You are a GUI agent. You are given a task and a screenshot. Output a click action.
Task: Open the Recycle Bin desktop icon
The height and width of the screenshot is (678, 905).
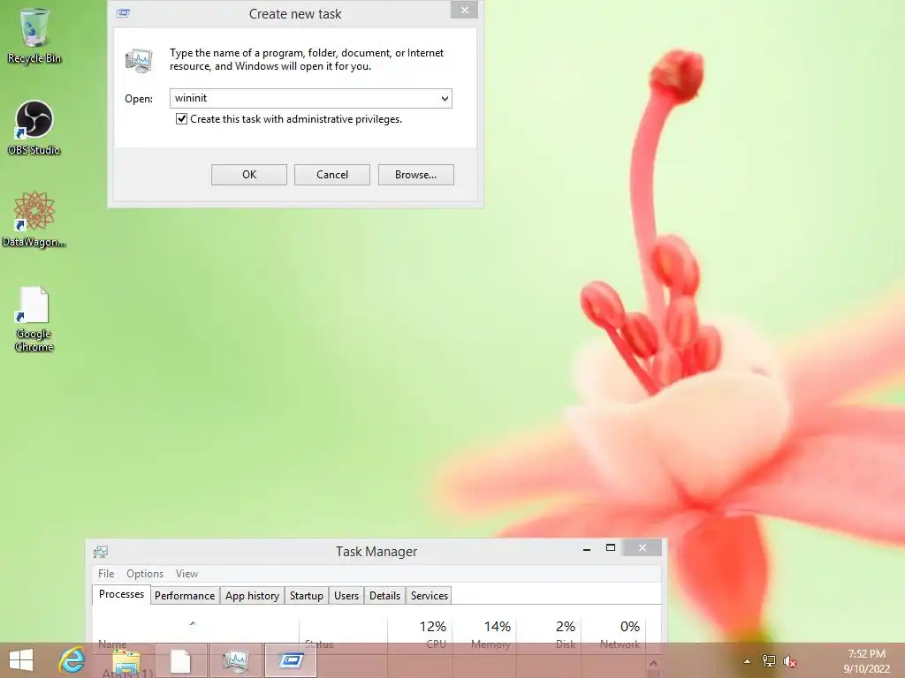34,34
